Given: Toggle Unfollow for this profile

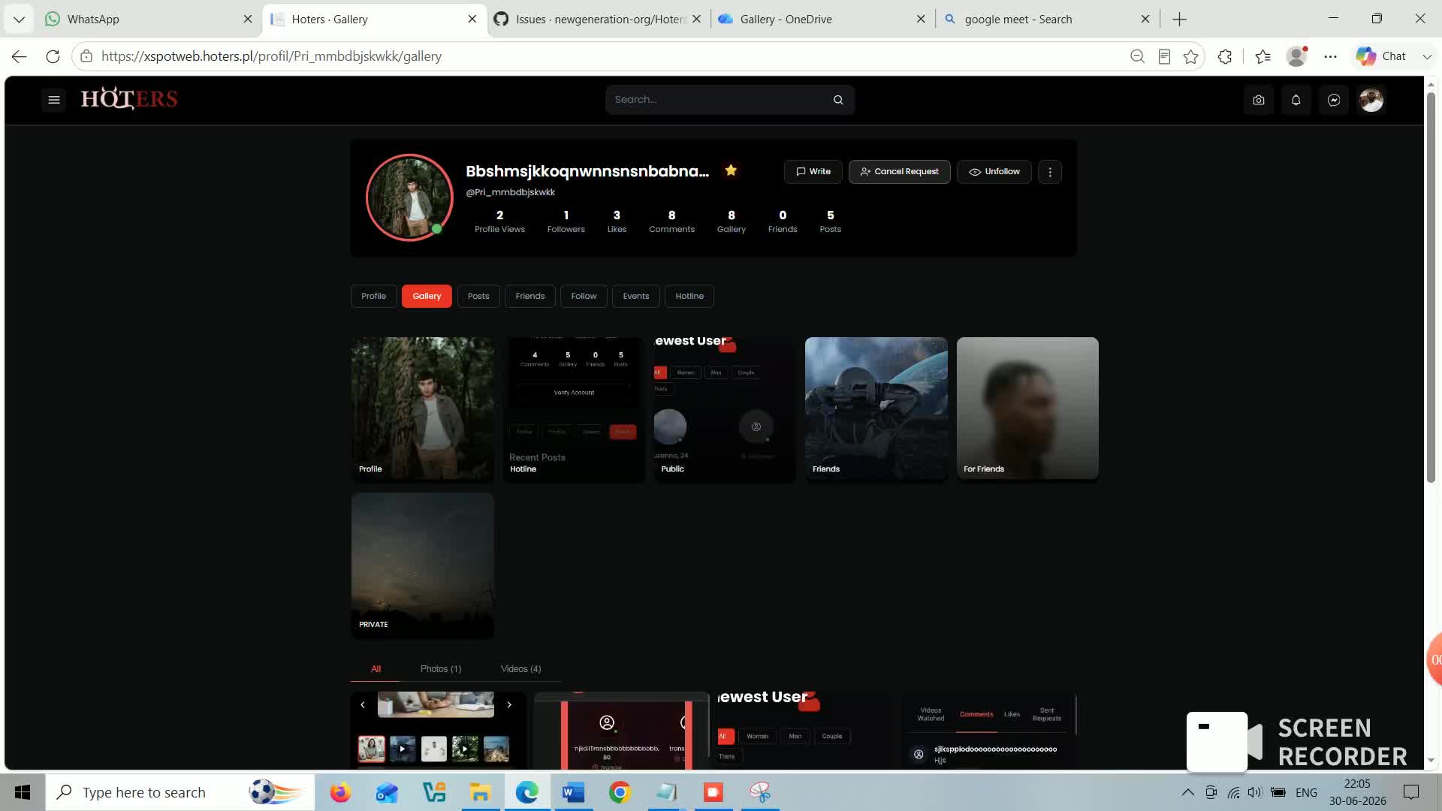Looking at the screenshot, I should (x=994, y=172).
